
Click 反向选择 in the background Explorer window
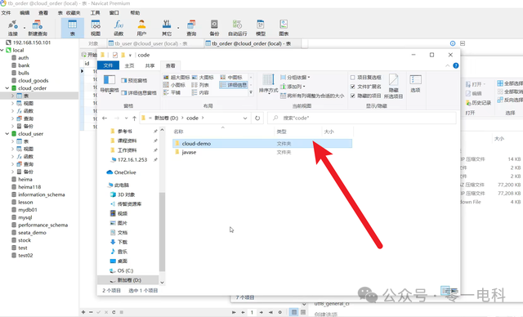(510, 100)
